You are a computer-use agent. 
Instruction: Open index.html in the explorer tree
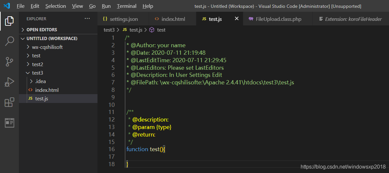(47, 90)
